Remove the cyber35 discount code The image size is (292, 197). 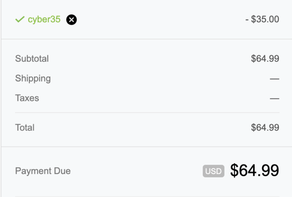[72, 20]
